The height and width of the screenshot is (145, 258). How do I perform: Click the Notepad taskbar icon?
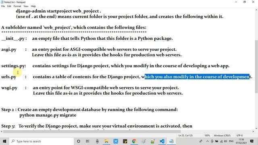tap(171, 141)
